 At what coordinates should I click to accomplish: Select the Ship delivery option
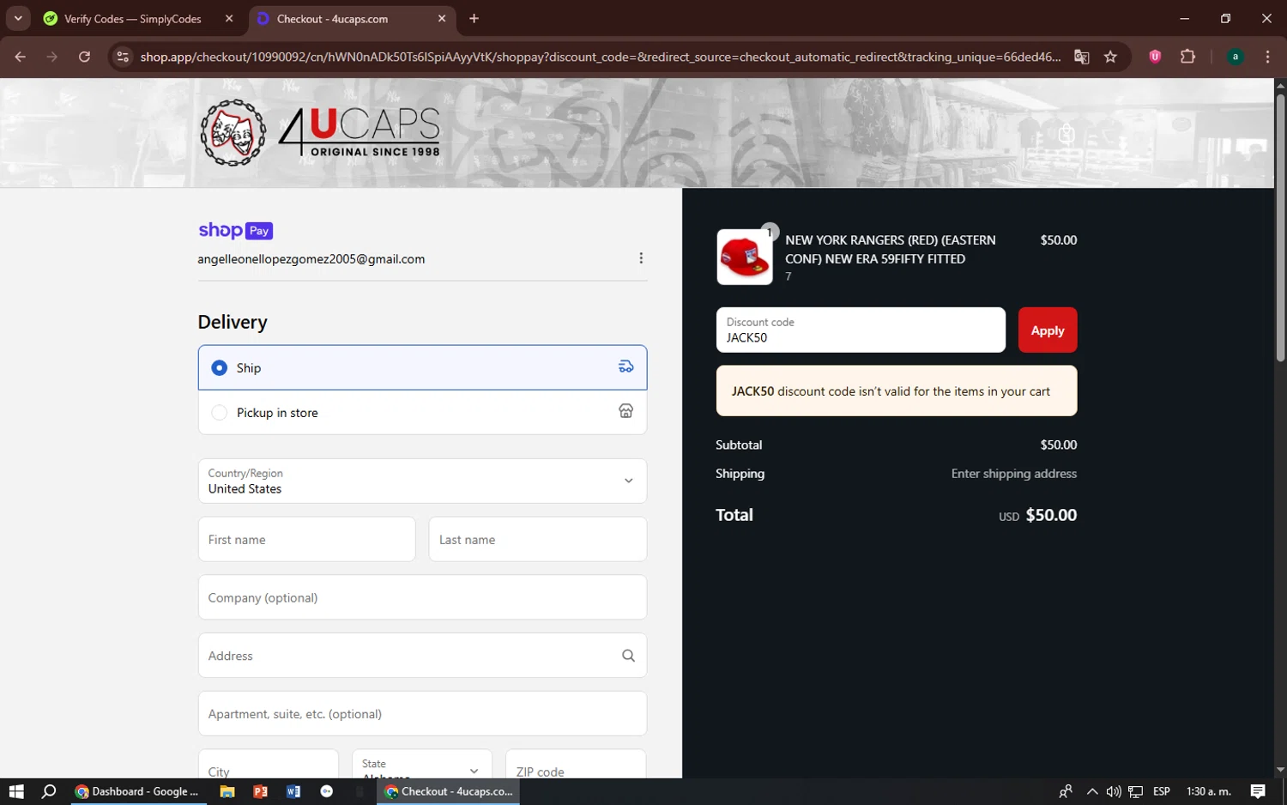tap(422, 367)
